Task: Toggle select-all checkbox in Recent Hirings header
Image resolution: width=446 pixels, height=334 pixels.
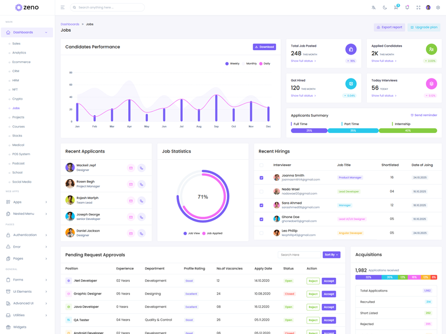Action: (261, 165)
